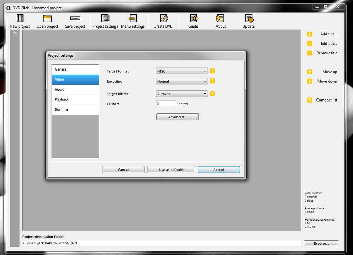The width and height of the screenshot is (353, 255).
Task: Click the Save project icon
Action: coord(75,18)
